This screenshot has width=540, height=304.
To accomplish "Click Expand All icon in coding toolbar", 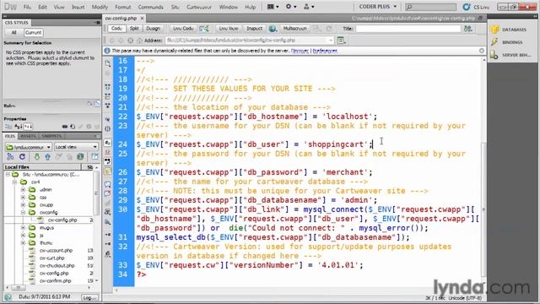I will pyautogui.click(x=108, y=106).
